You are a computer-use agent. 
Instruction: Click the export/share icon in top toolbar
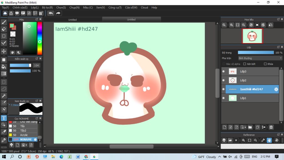pos(11,13)
